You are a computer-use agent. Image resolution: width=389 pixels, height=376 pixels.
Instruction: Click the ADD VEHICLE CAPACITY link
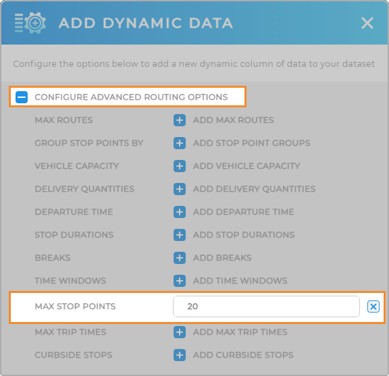click(x=247, y=166)
